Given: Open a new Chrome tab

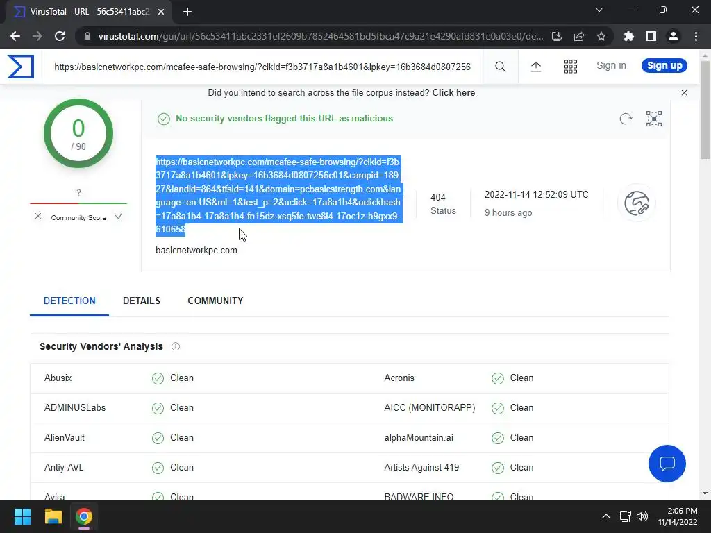Looking at the screenshot, I should click(187, 12).
